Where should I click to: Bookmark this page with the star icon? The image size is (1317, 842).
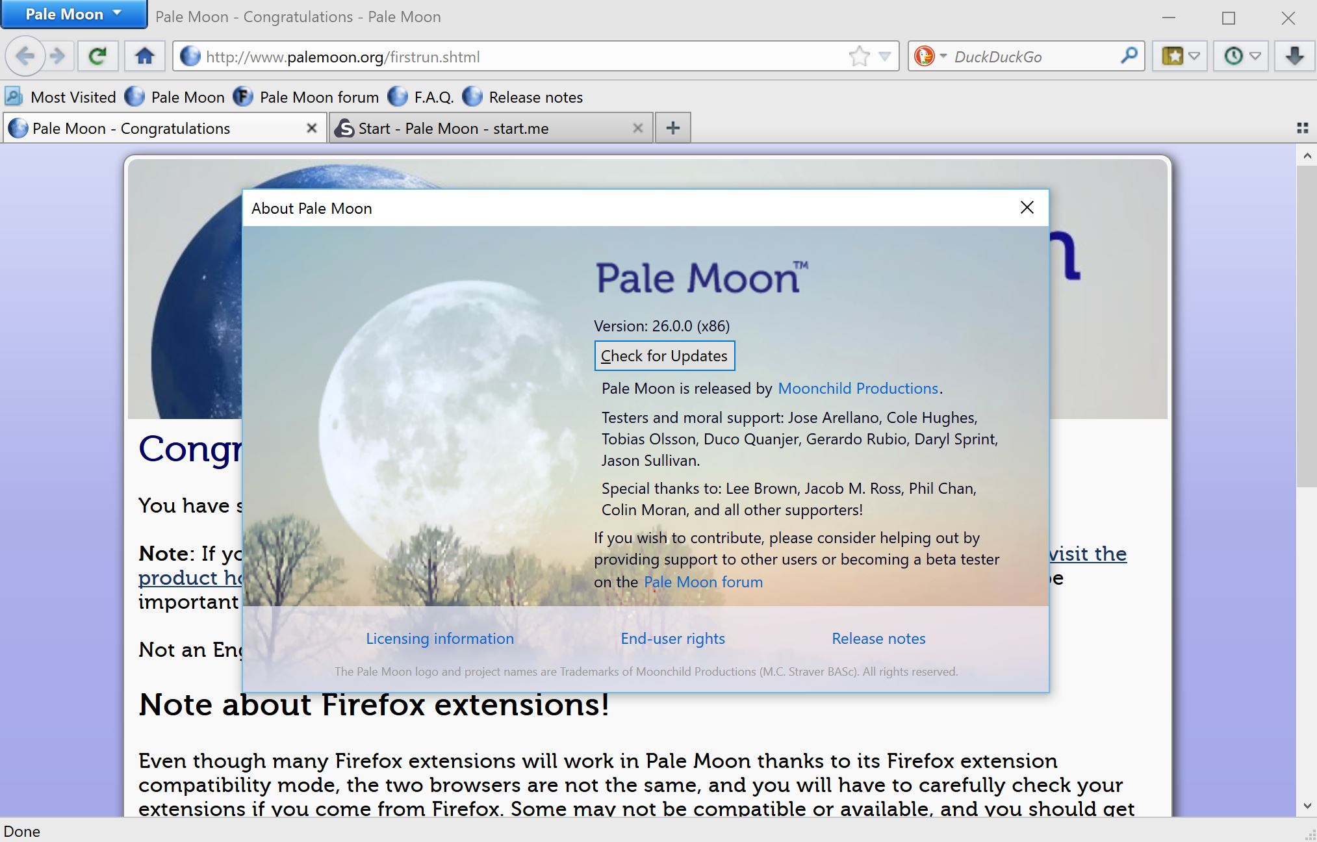[859, 57]
